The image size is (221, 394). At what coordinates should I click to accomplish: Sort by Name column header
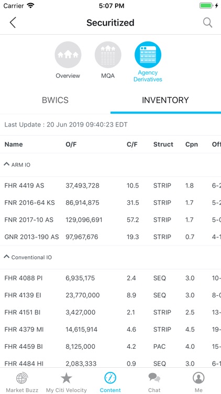pos(14,144)
